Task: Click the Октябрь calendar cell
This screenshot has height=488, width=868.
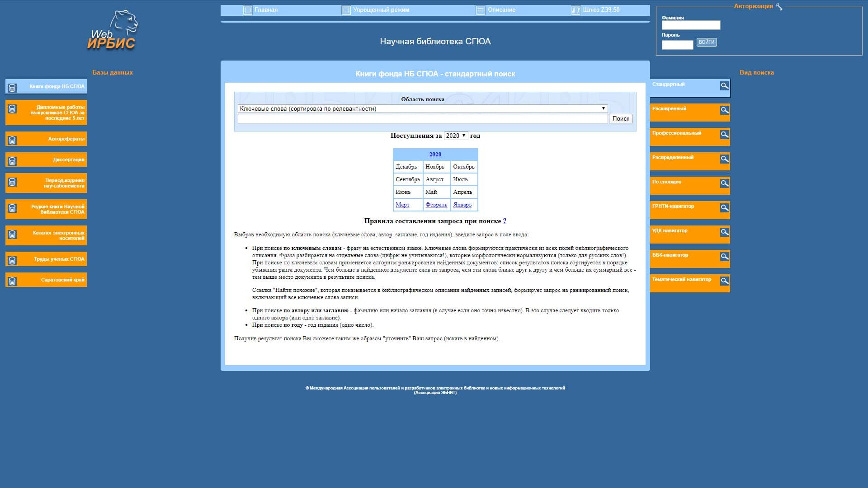Action: point(464,167)
